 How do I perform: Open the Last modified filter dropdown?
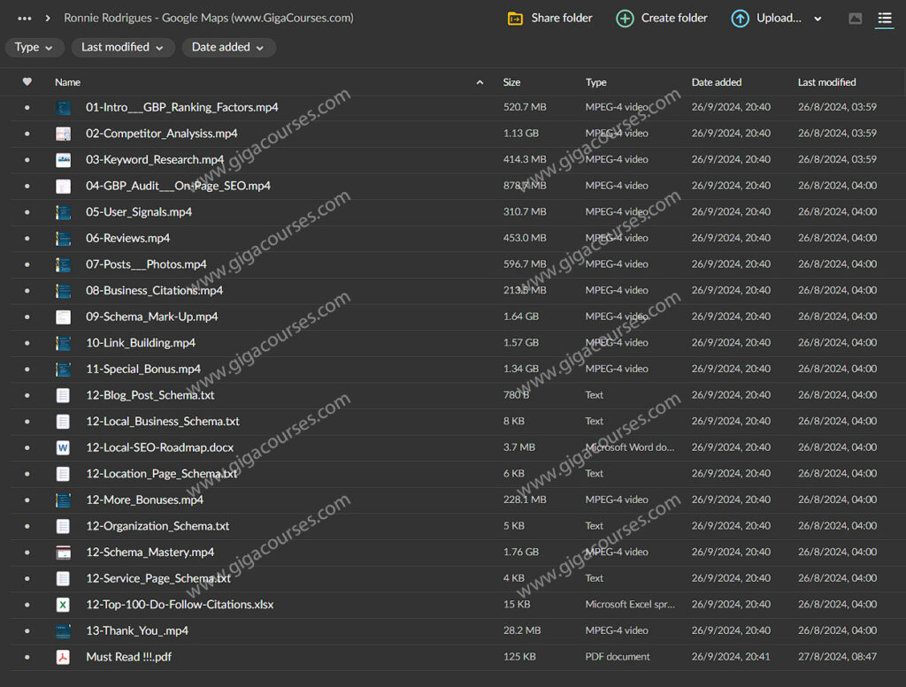click(122, 48)
